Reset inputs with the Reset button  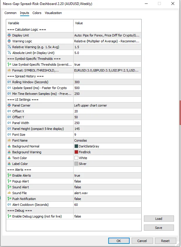click(166, 241)
